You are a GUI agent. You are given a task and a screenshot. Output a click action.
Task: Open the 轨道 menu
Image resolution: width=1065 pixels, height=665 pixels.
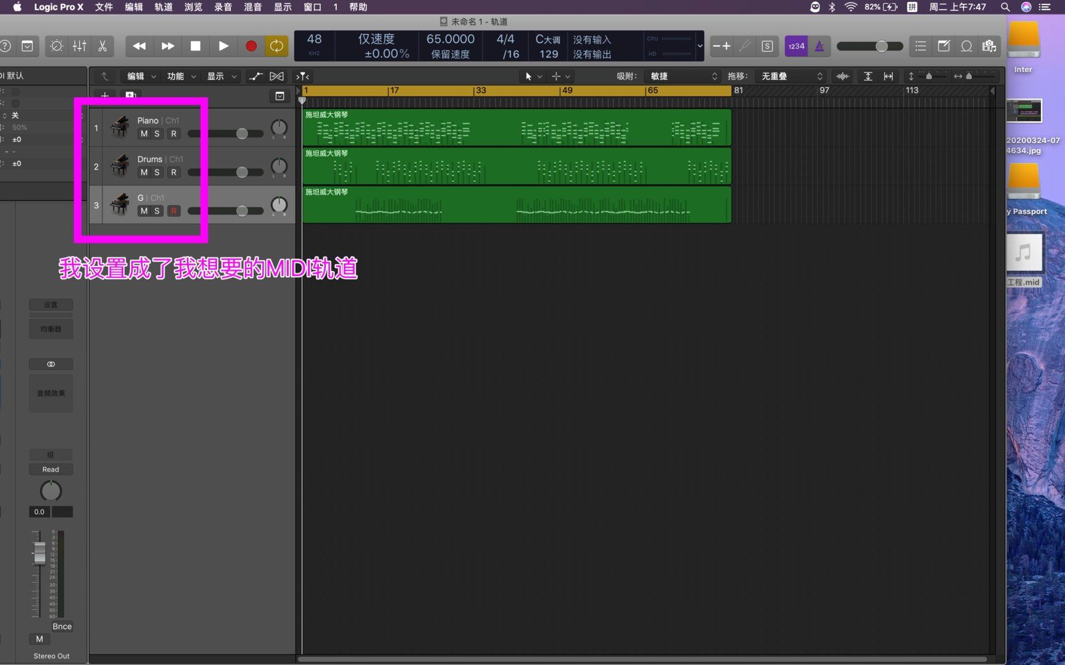[163, 7]
